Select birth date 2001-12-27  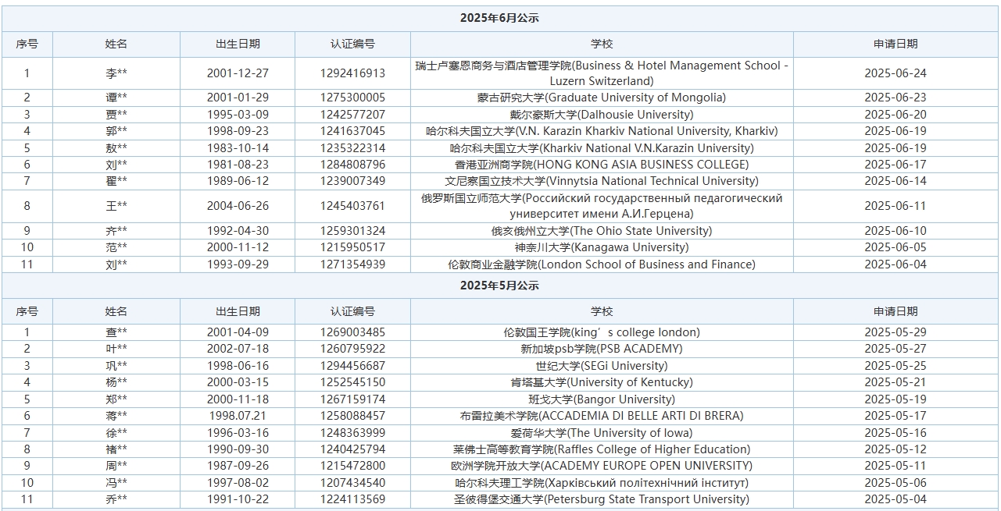click(x=238, y=73)
